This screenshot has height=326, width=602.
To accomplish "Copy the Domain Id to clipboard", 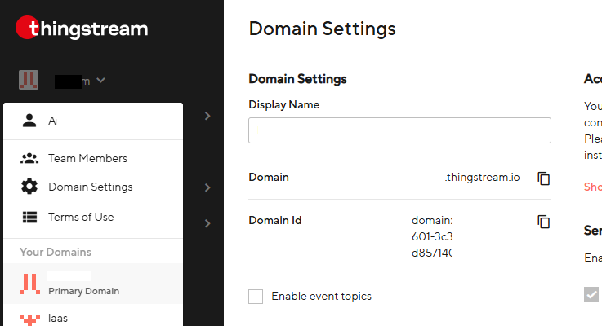I will coord(544,222).
